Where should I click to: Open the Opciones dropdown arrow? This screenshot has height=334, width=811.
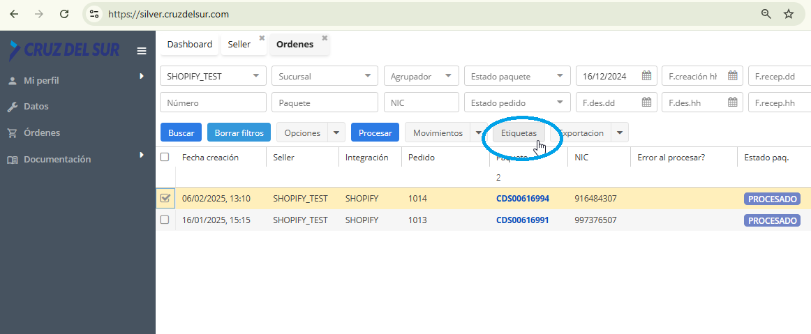336,132
